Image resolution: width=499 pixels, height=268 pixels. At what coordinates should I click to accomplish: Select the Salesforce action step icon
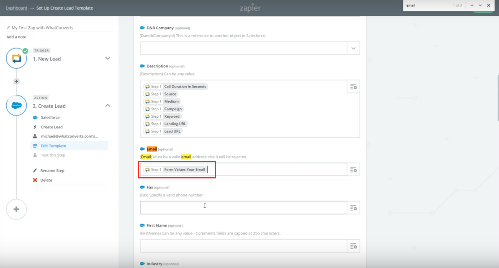16,106
